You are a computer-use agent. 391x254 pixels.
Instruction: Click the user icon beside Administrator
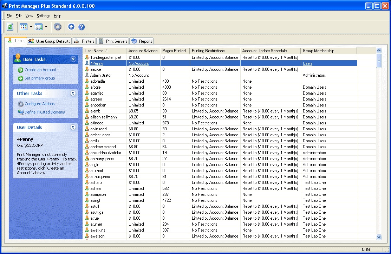tap(87, 75)
